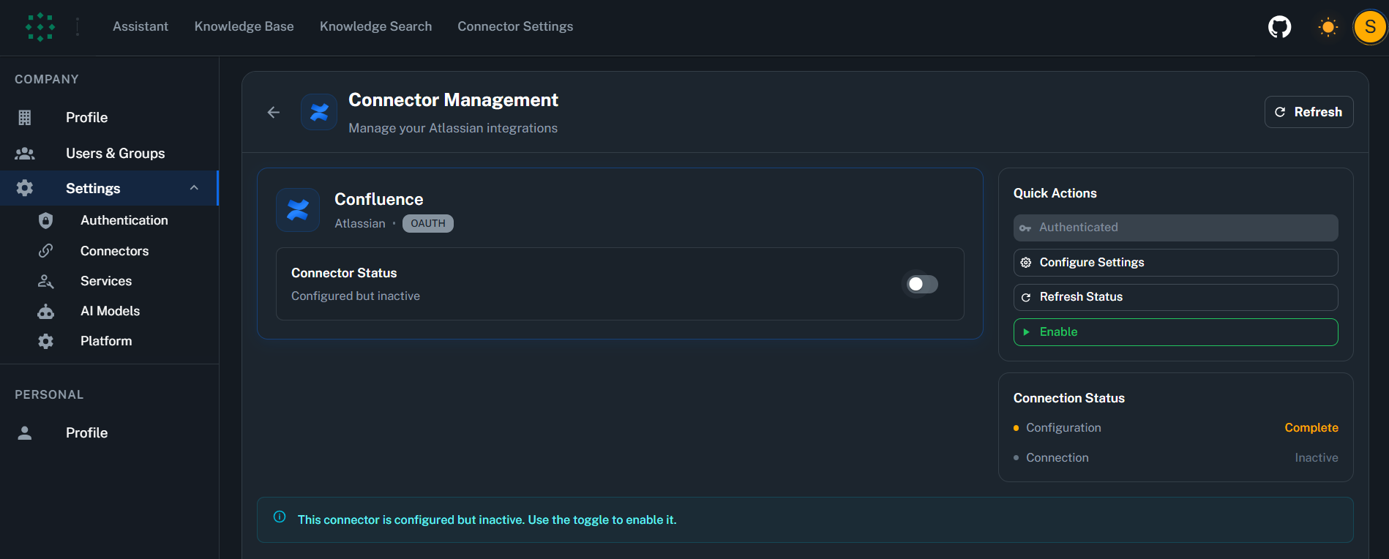The image size is (1389, 559).
Task: Click the key icon in Authenticated row
Action: coord(1025,228)
